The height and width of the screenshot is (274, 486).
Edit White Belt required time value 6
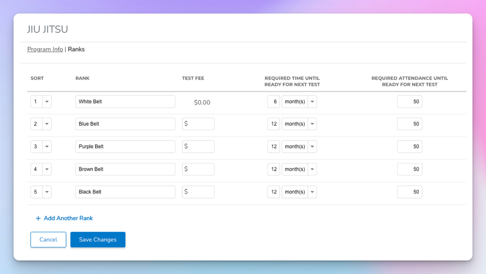tap(274, 101)
